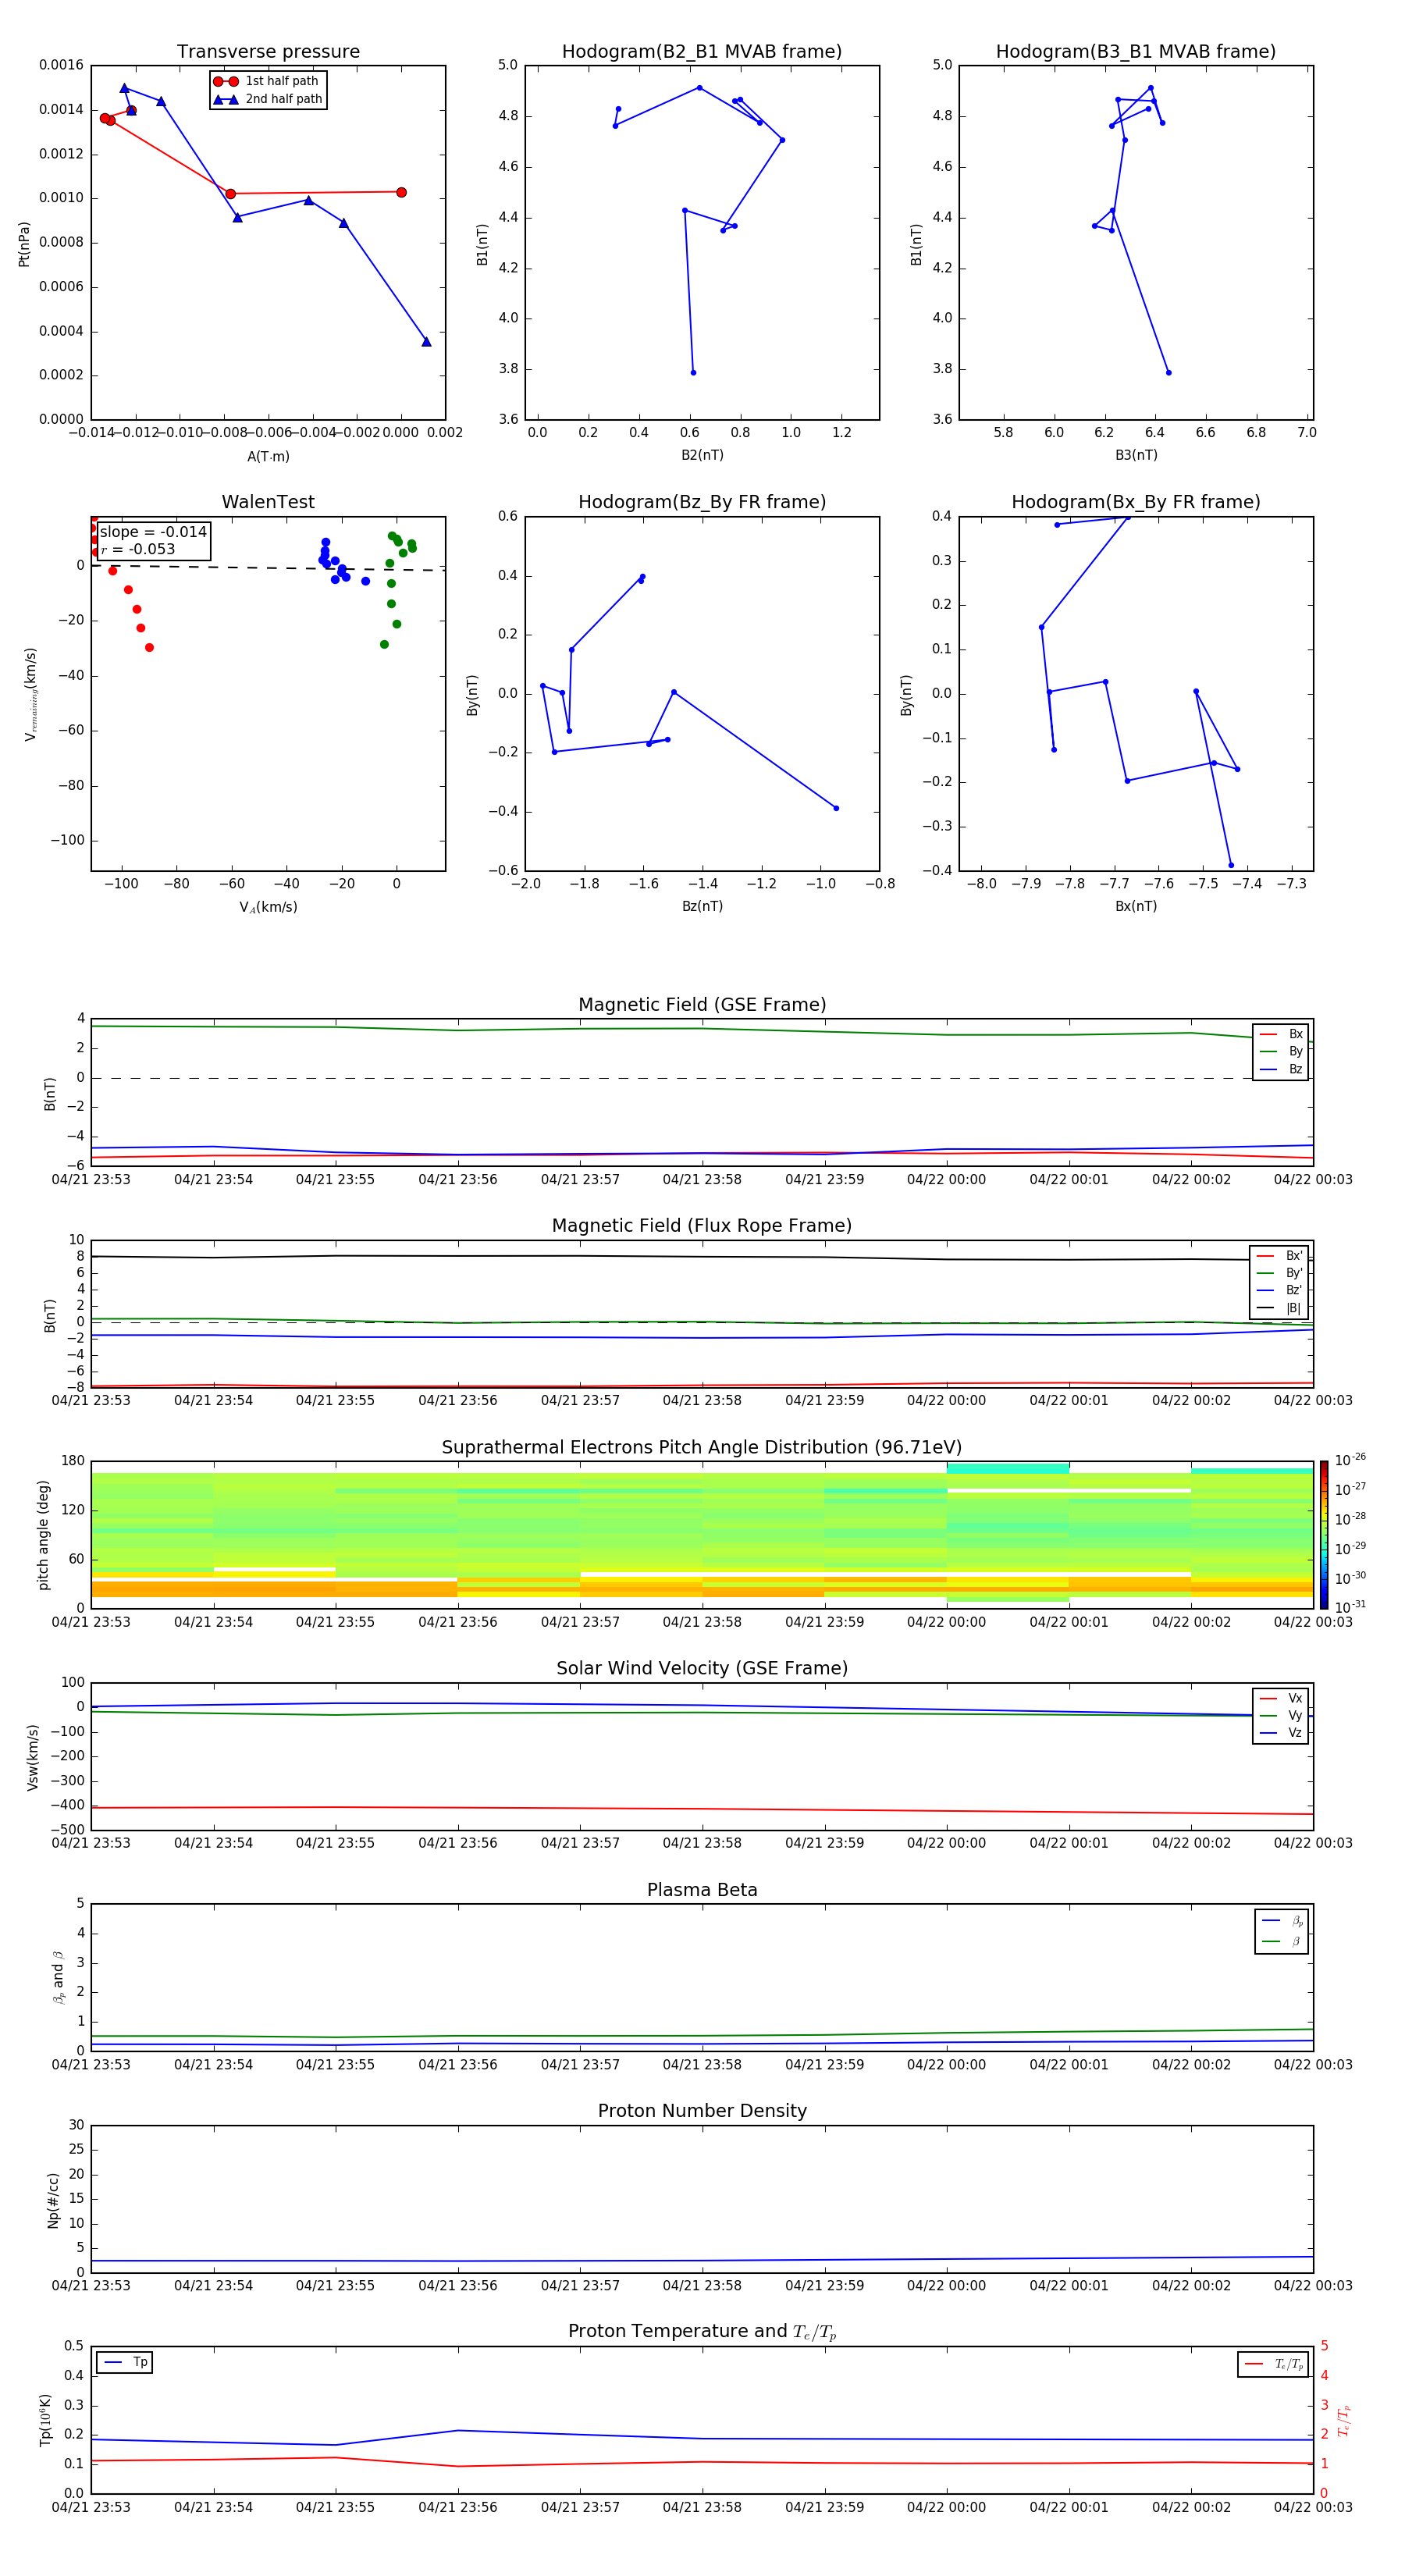Click the Te/Tp legend in proton temperature plot

pyautogui.click(x=1273, y=2364)
